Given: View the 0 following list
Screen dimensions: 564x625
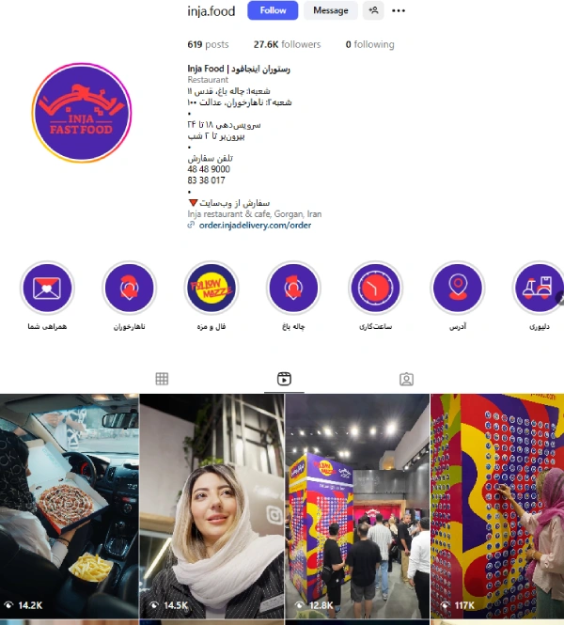Looking at the screenshot, I should tap(369, 44).
